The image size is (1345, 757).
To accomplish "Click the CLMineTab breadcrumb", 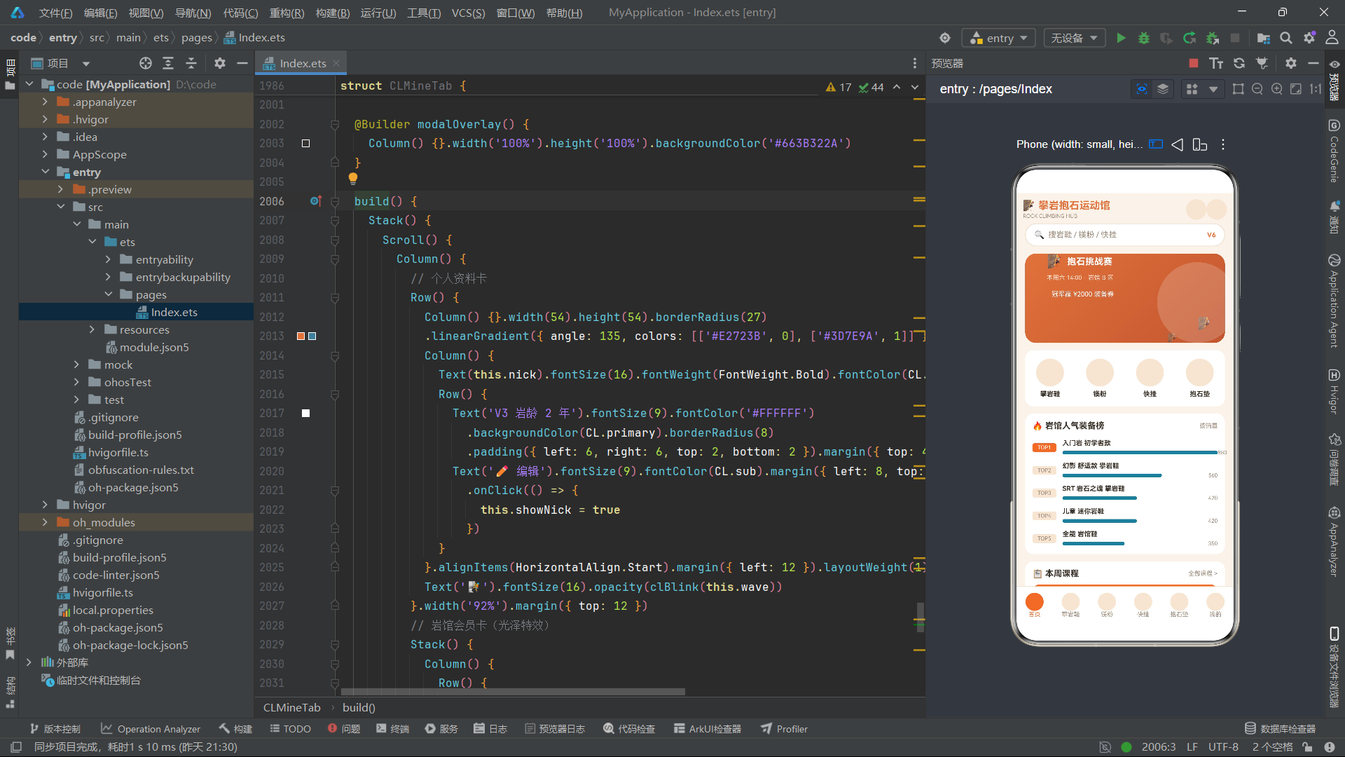I will coord(291,708).
